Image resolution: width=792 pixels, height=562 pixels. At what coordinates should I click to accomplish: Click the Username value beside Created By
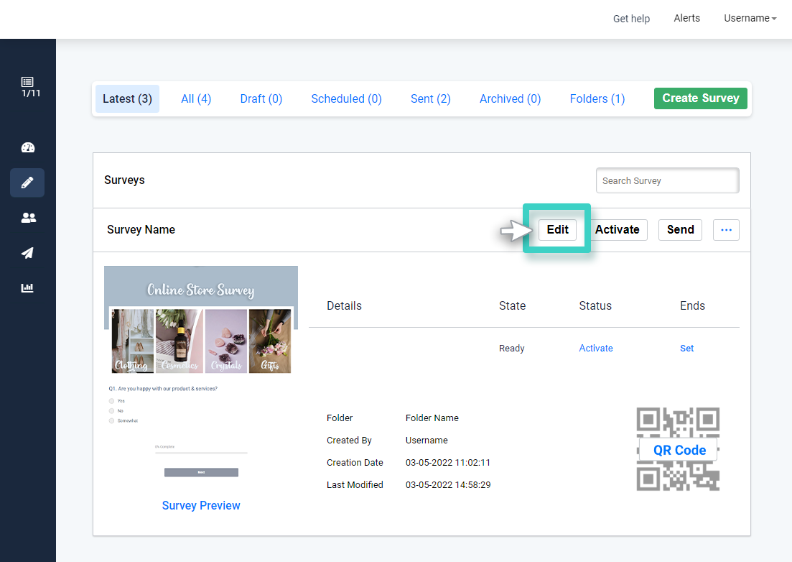(x=427, y=441)
